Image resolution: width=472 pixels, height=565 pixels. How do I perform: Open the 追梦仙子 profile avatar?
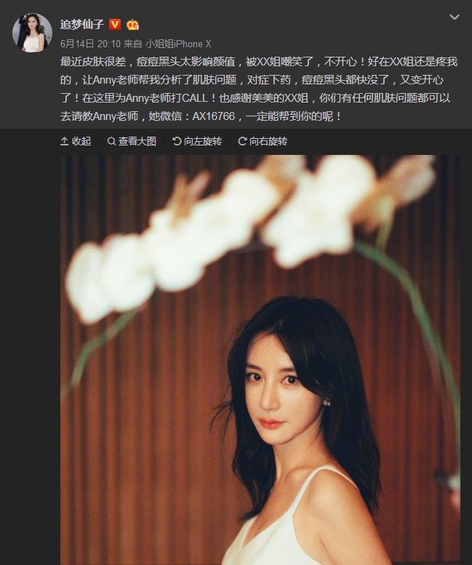click(33, 33)
